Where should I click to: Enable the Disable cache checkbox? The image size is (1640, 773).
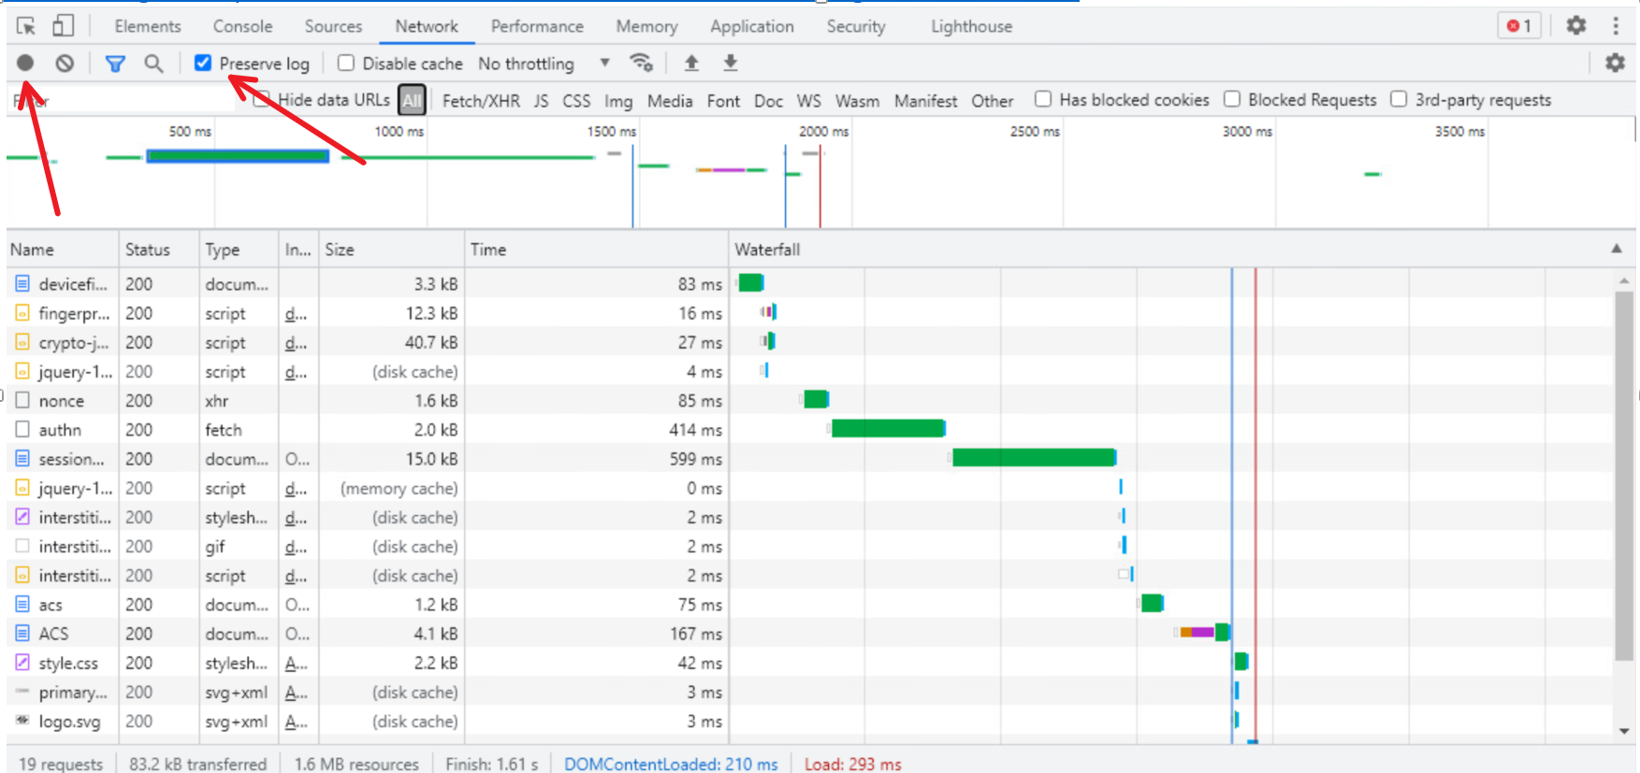(x=346, y=63)
